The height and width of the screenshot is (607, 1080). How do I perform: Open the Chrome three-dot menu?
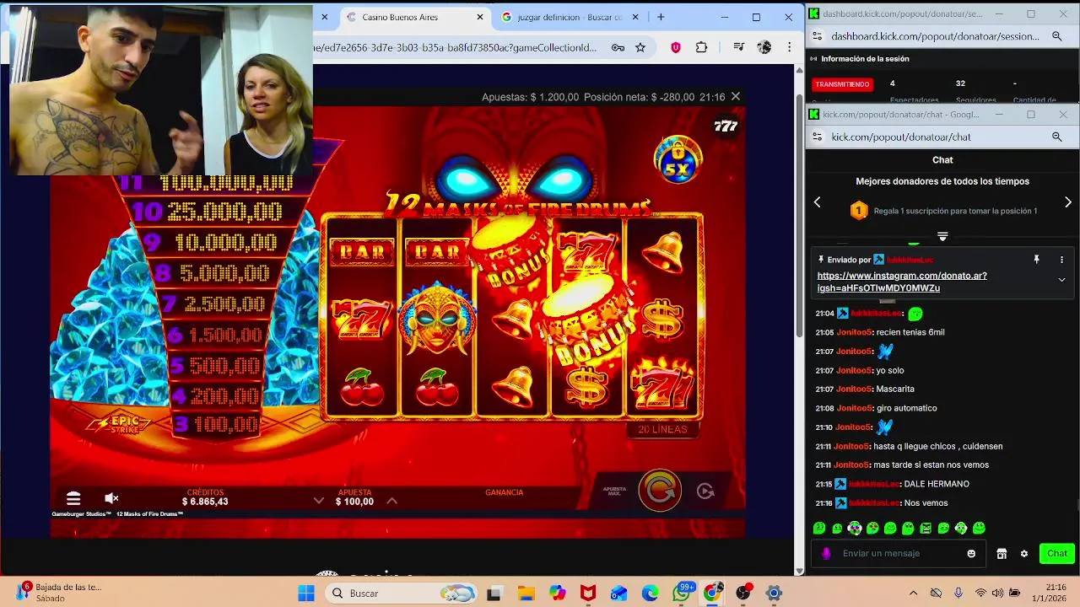[789, 47]
